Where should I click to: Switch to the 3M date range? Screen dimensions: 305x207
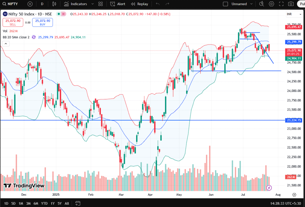28,203
